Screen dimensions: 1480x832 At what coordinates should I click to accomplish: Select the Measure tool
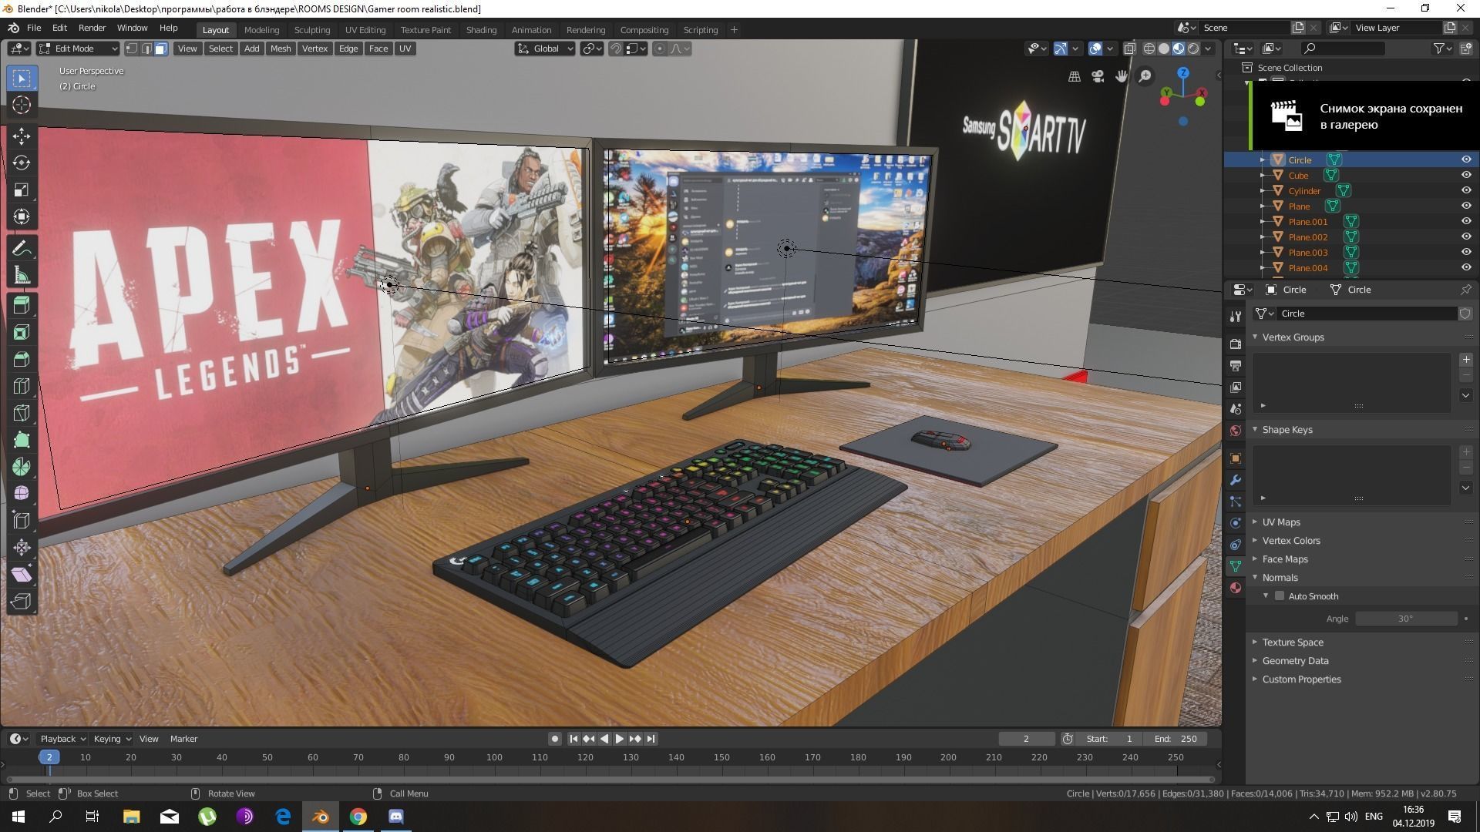pos(22,275)
